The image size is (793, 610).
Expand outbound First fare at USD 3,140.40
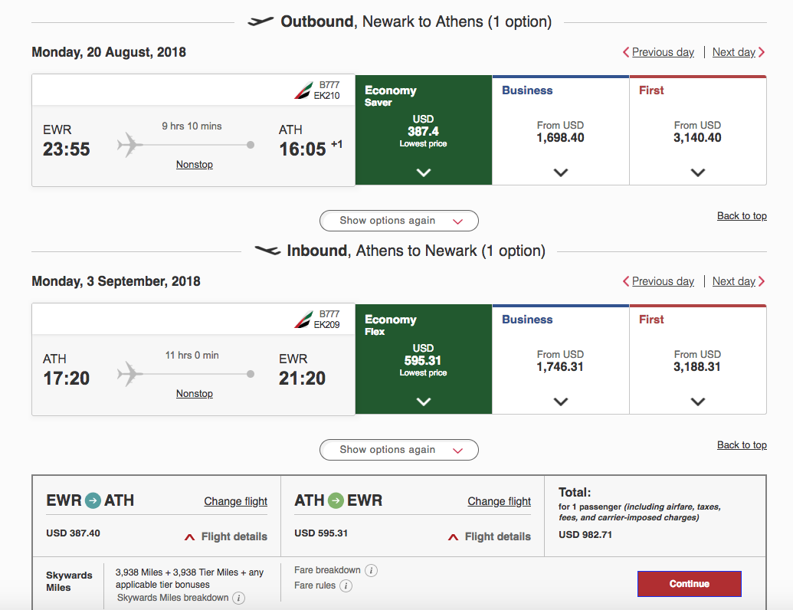tap(697, 172)
